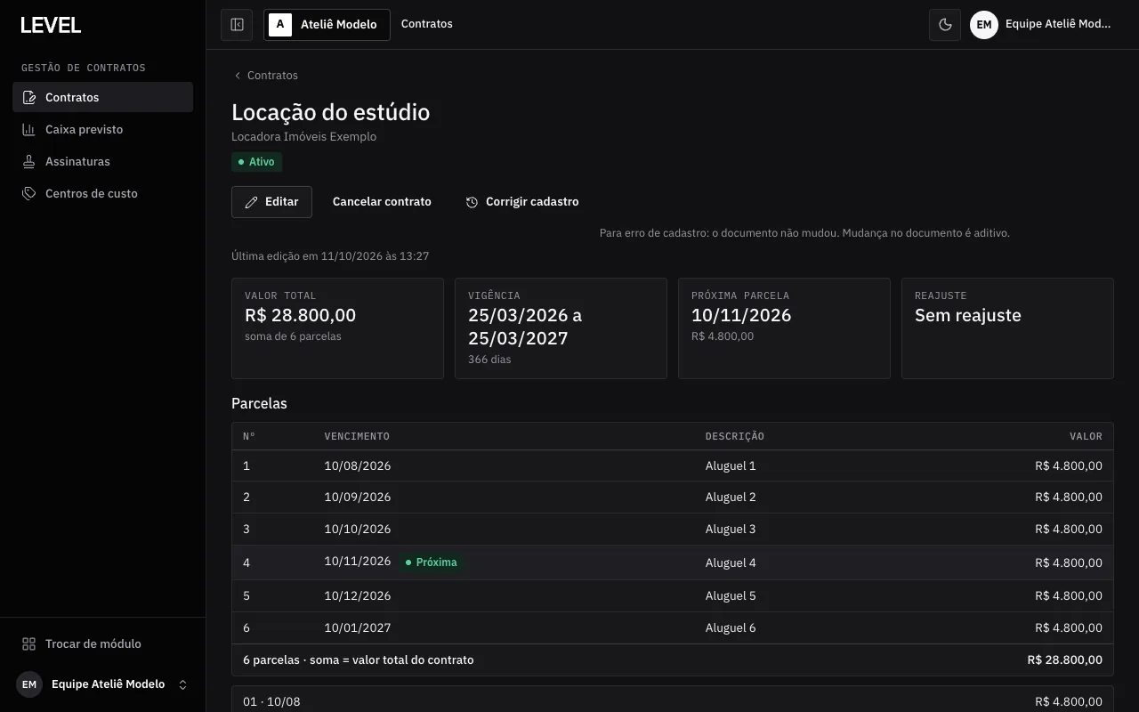
Task: Click the 01 · 10/08 row below the table
Action: (673, 700)
